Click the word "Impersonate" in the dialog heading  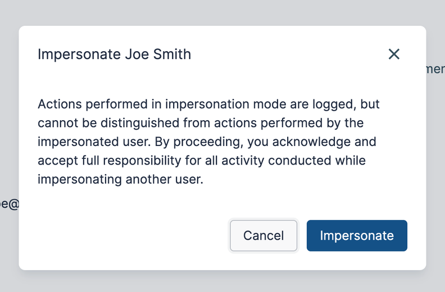click(x=79, y=54)
